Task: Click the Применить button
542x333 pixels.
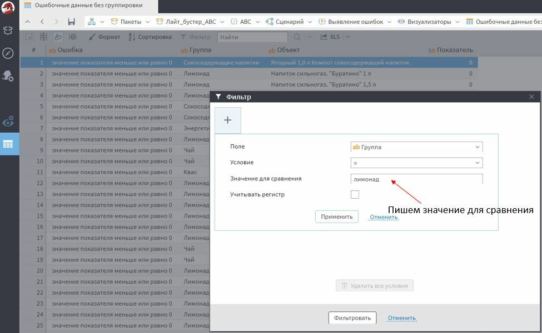Action: [337, 216]
